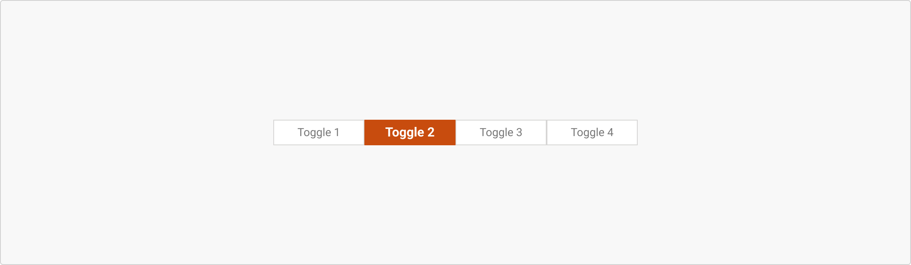The image size is (911, 265).
Task: Click the grey Toggle 3 text
Action: (501, 132)
